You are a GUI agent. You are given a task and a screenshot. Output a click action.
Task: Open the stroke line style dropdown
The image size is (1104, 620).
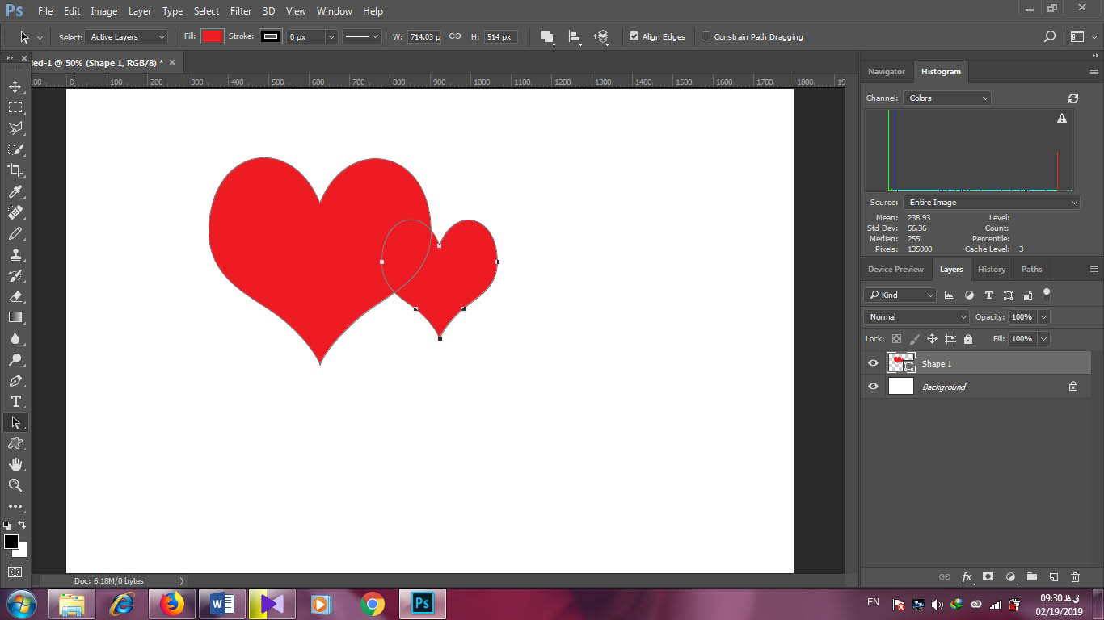[363, 36]
